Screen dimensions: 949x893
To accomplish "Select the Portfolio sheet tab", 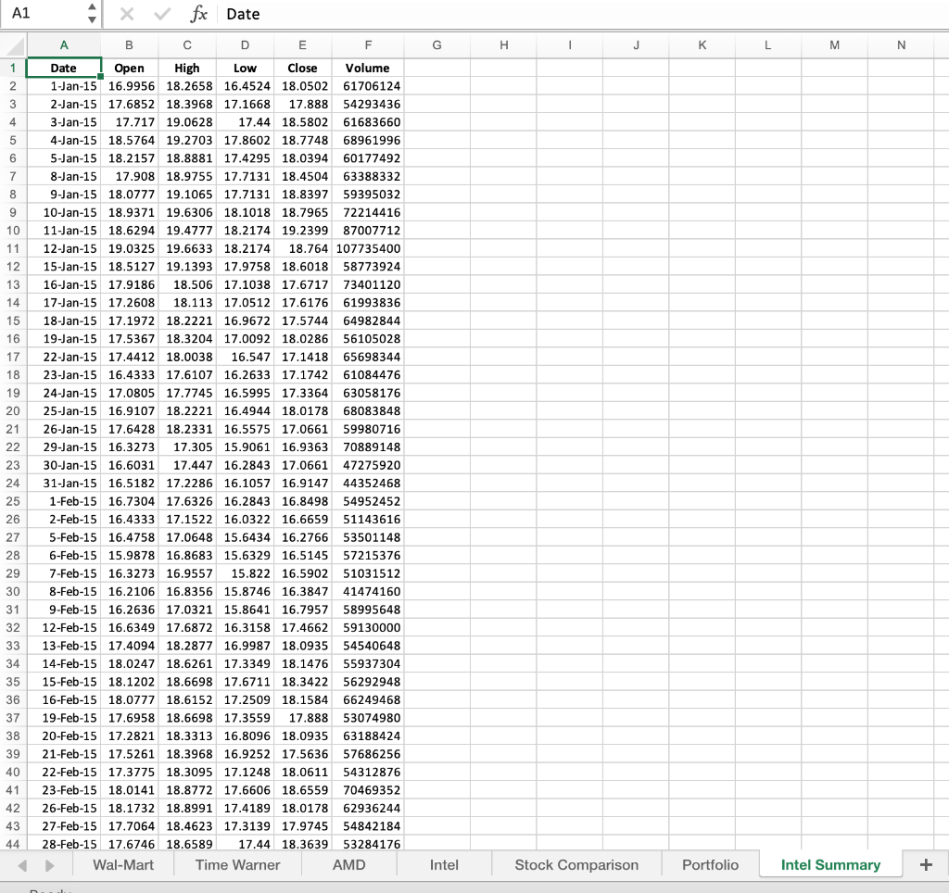I will tap(709, 864).
